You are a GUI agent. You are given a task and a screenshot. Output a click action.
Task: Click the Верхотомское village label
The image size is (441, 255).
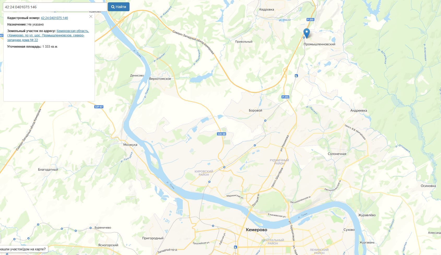tap(160, 79)
